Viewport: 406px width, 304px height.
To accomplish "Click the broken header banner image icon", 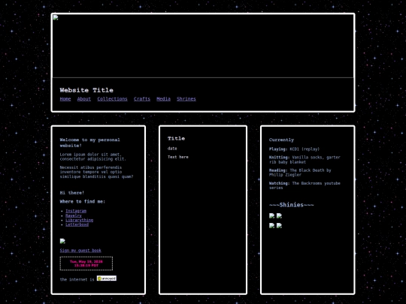I will (56, 17).
